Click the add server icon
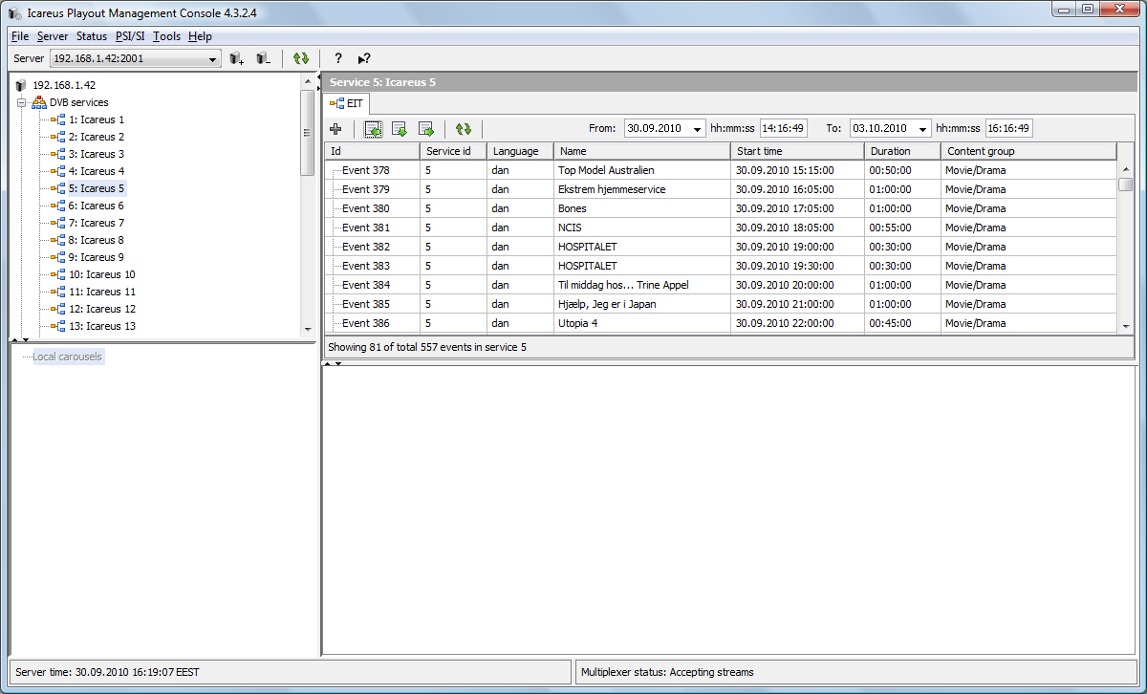This screenshot has width=1147, height=694. (237, 59)
